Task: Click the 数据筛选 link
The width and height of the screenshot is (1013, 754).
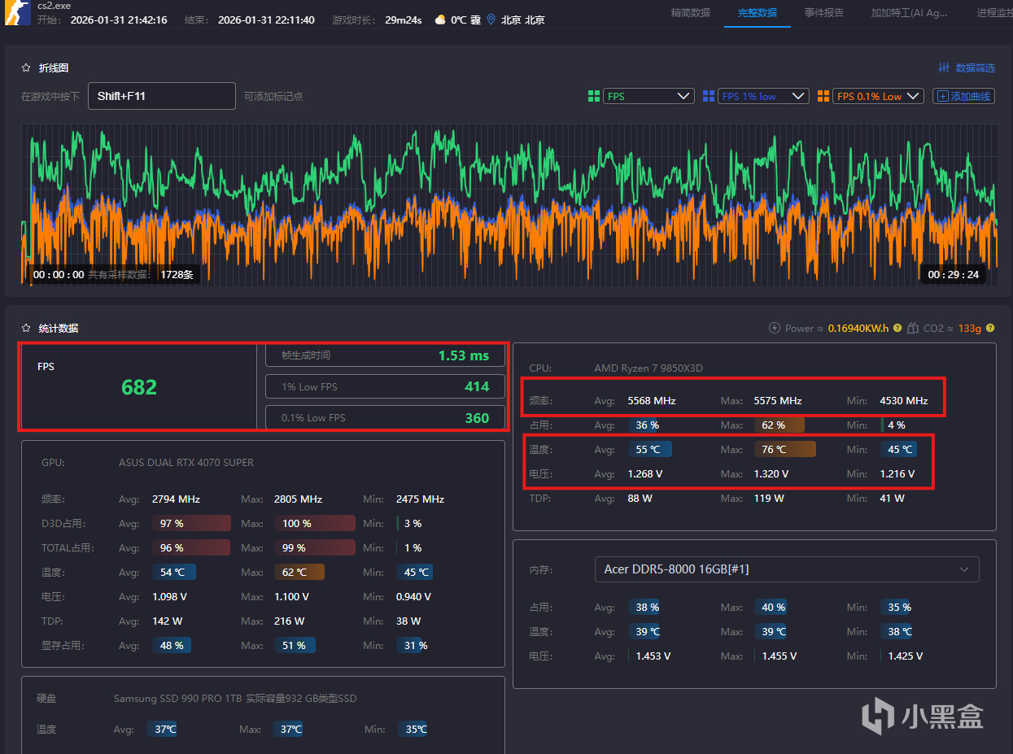Action: point(975,68)
